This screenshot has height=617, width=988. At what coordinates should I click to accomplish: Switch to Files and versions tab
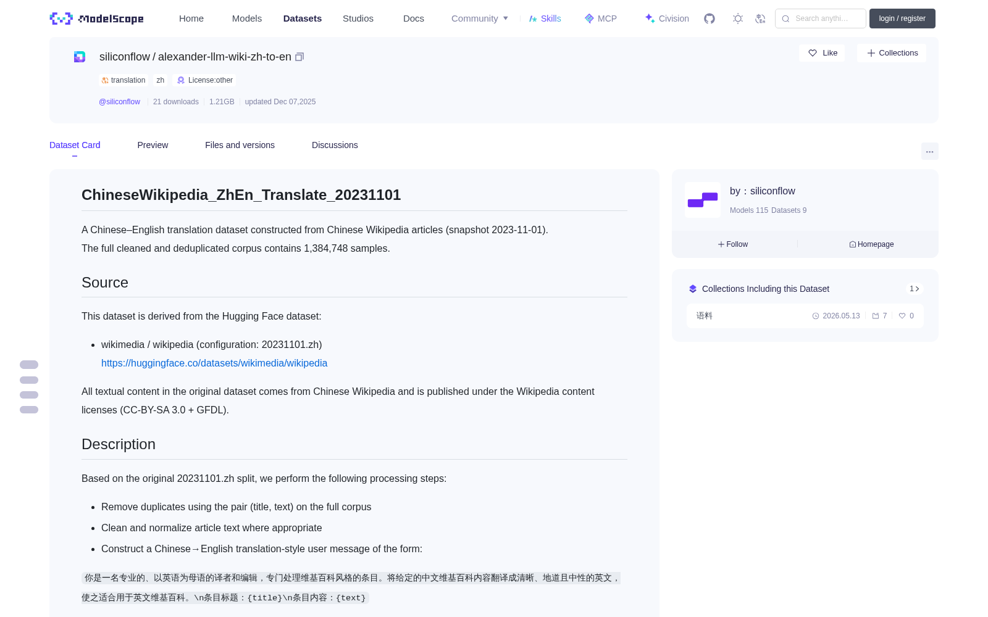(x=240, y=145)
